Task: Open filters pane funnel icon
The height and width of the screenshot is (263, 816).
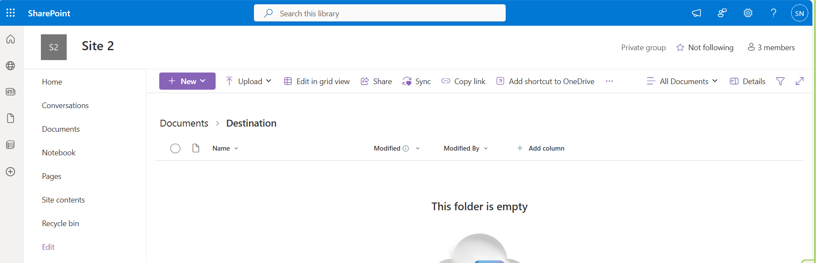Action: [x=780, y=81]
